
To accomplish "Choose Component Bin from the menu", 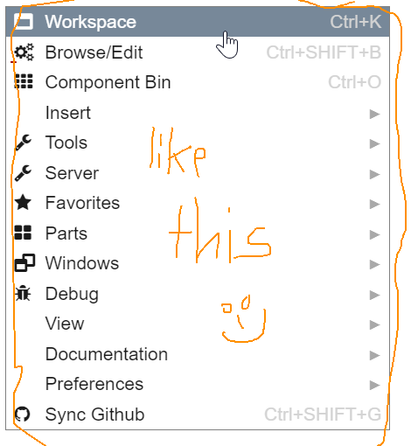I will 198,82.
